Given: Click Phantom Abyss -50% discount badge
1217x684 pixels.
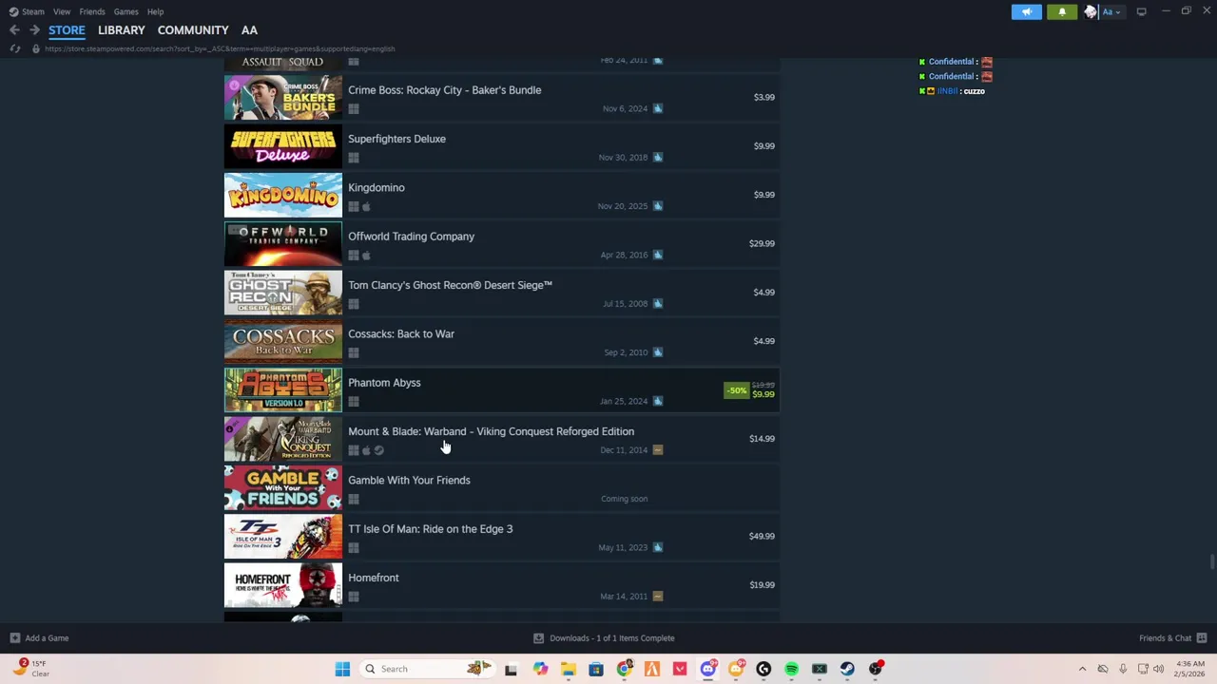Looking at the screenshot, I should (737, 390).
